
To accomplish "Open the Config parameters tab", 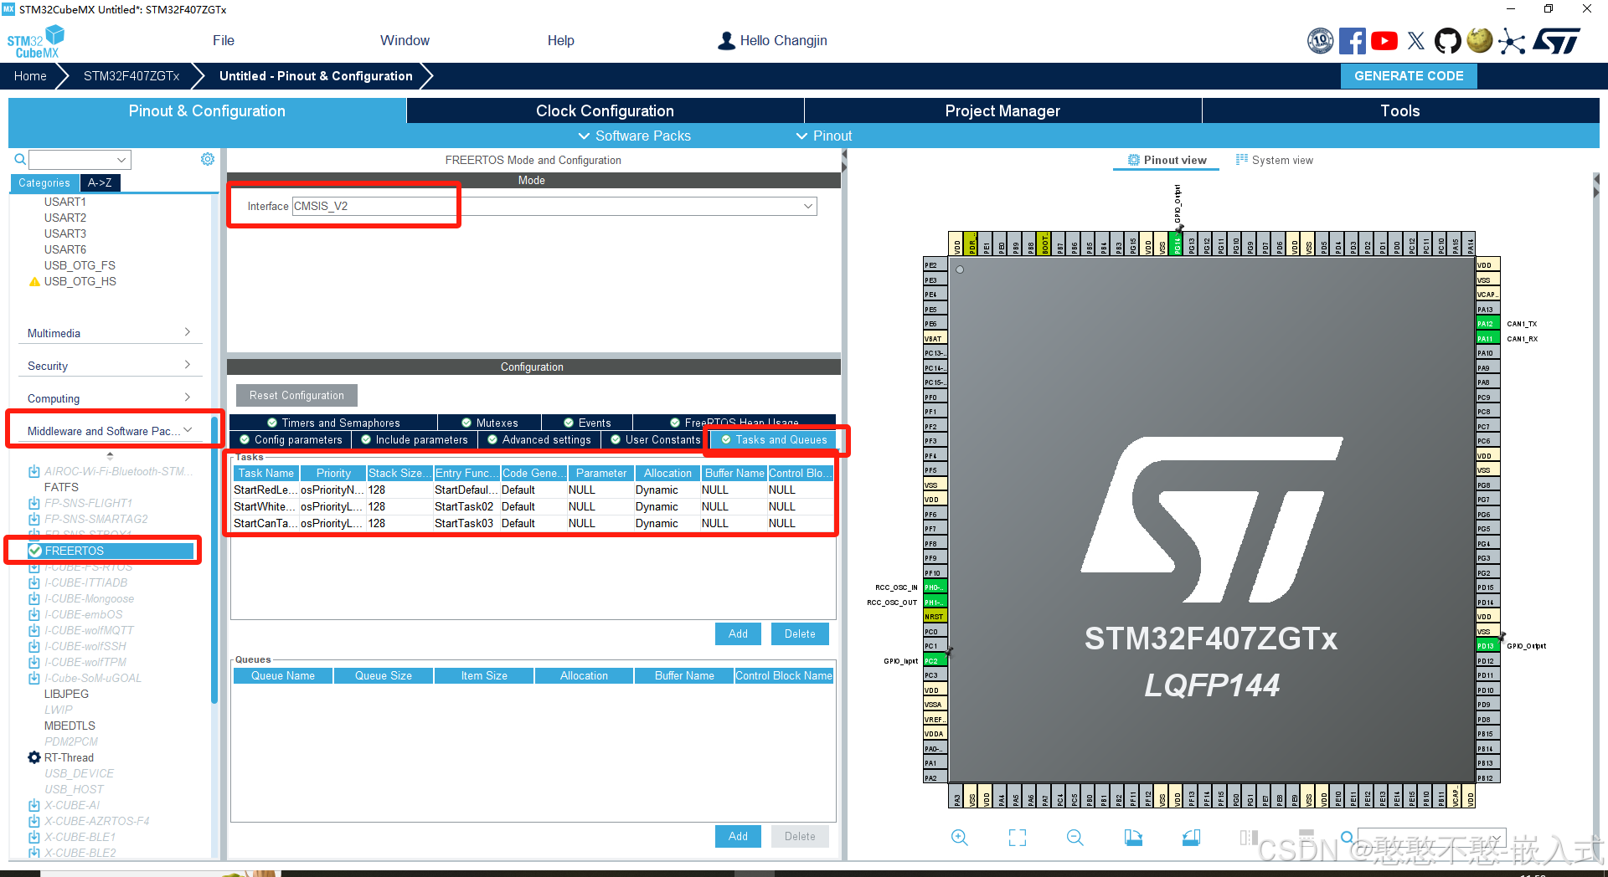I will 291,439.
